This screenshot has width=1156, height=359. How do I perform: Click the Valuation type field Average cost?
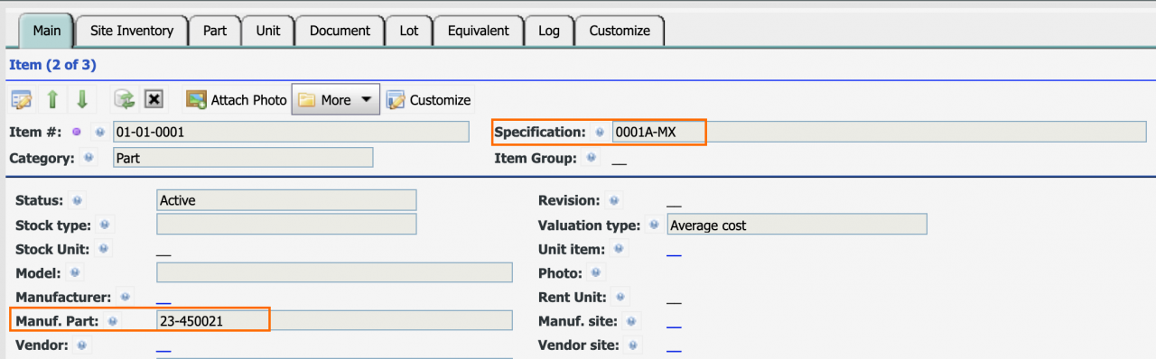(x=797, y=226)
